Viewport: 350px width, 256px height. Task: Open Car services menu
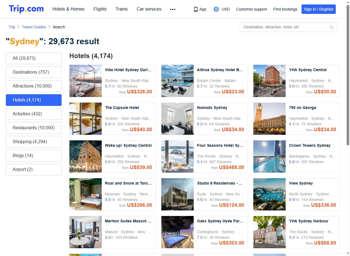(x=149, y=9)
